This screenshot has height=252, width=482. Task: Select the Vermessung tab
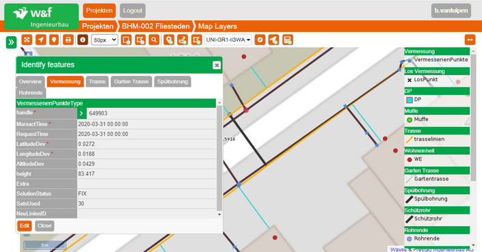click(65, 82)
